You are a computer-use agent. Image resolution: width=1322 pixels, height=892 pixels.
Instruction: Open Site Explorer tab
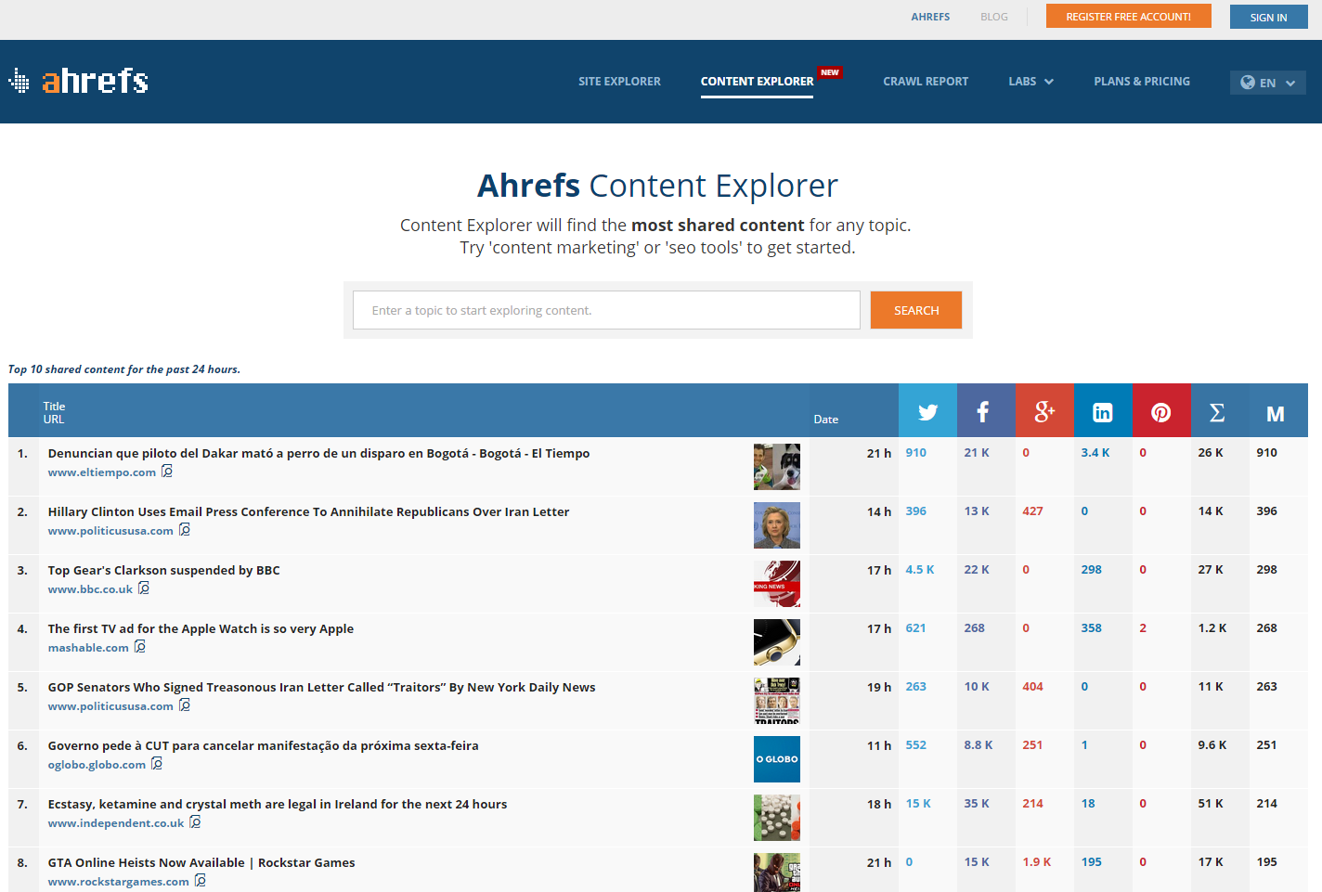point(619,82)
